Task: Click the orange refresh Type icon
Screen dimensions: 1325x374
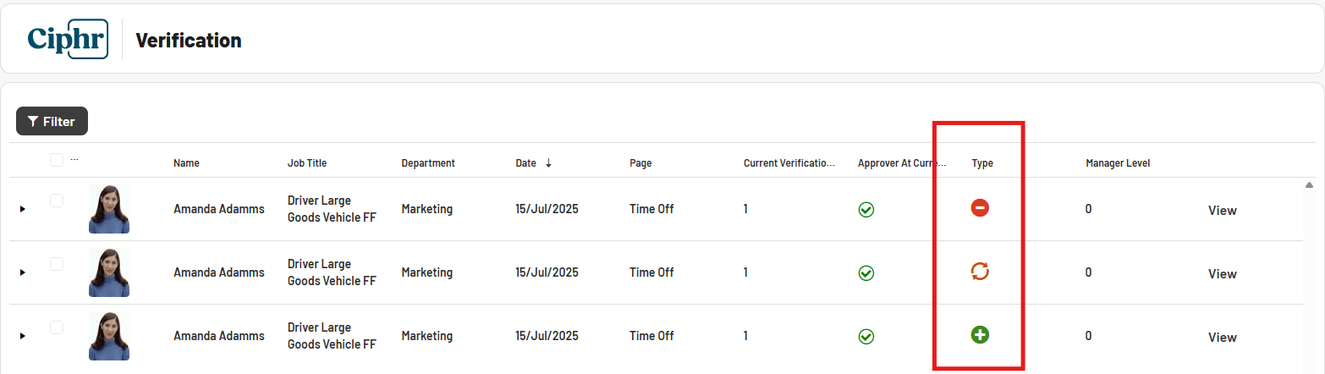Action: (980, 272)
